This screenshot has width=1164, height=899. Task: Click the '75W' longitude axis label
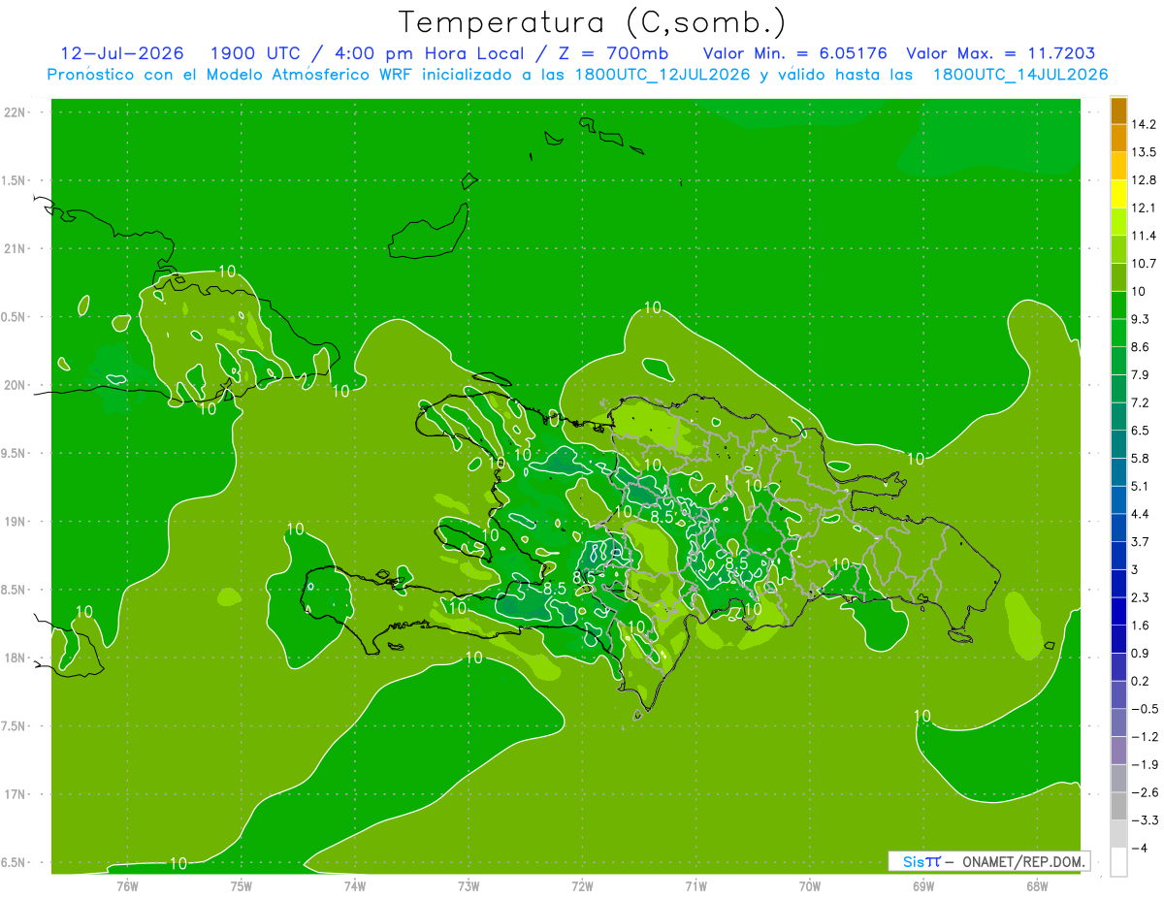[x=241, y=885]
